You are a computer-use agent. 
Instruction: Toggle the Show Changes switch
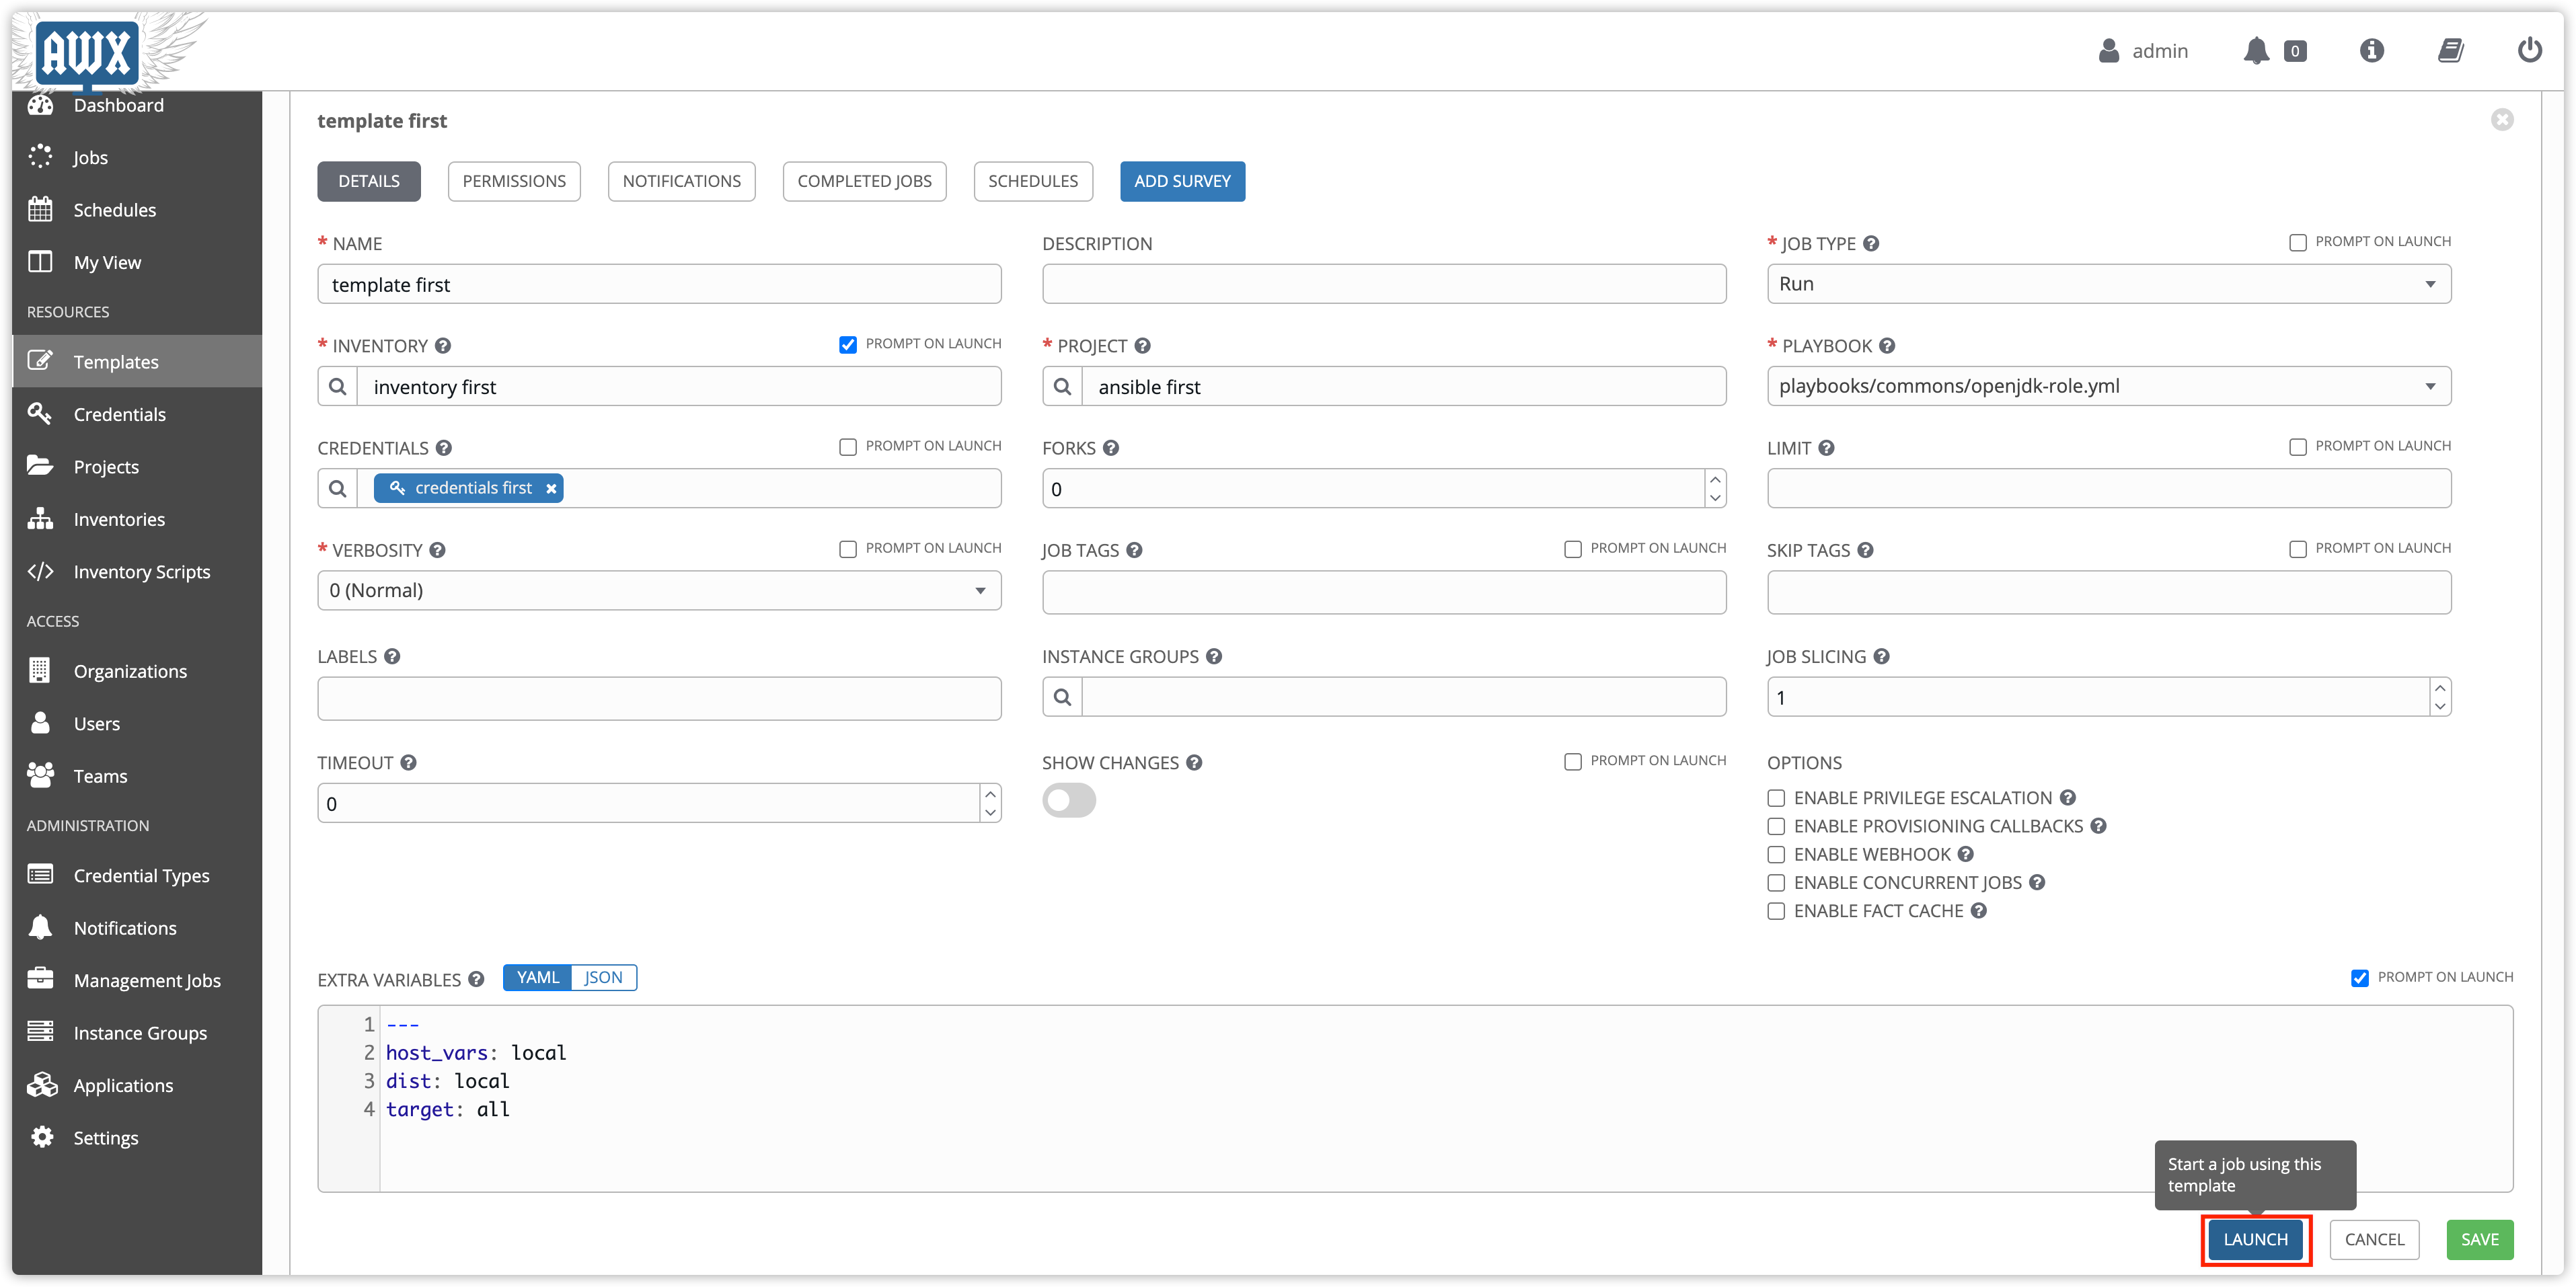1069,800
